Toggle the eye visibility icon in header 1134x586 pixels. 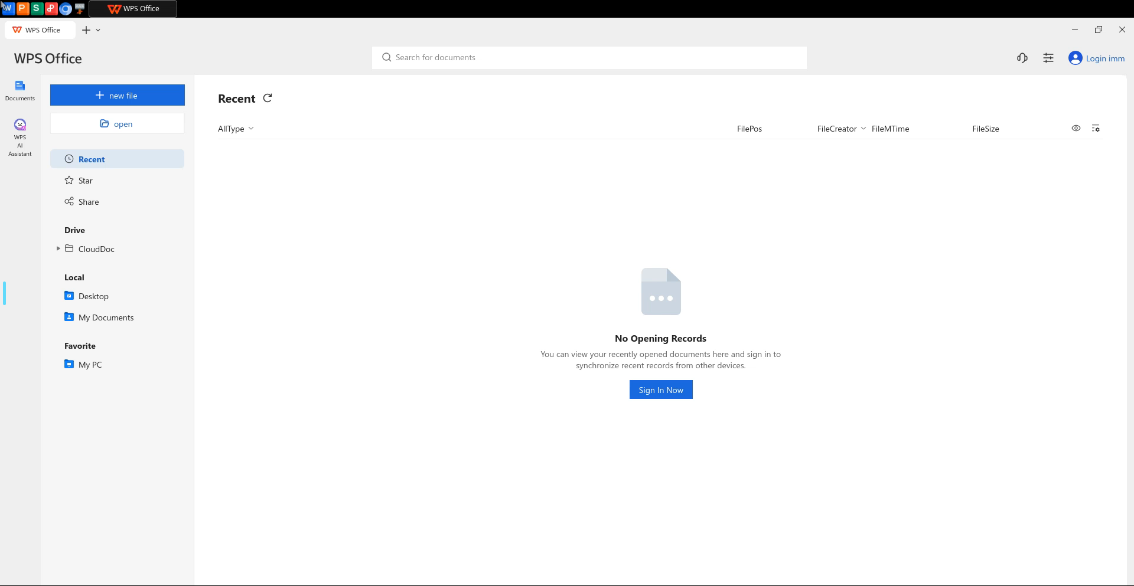pos(1076,128)
